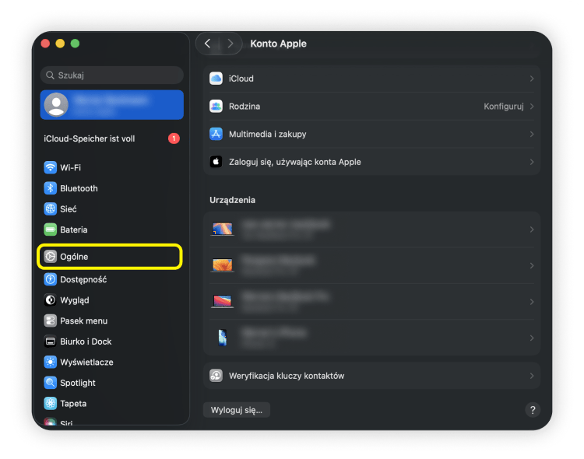Click iCloud-Speicher ist voll notice

(x=111, y=138)
